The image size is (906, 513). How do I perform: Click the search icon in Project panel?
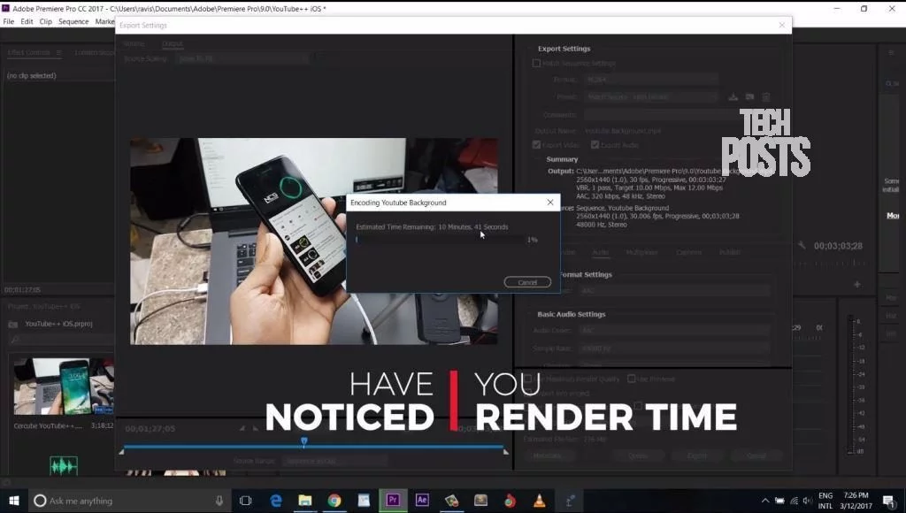[16, 340]
